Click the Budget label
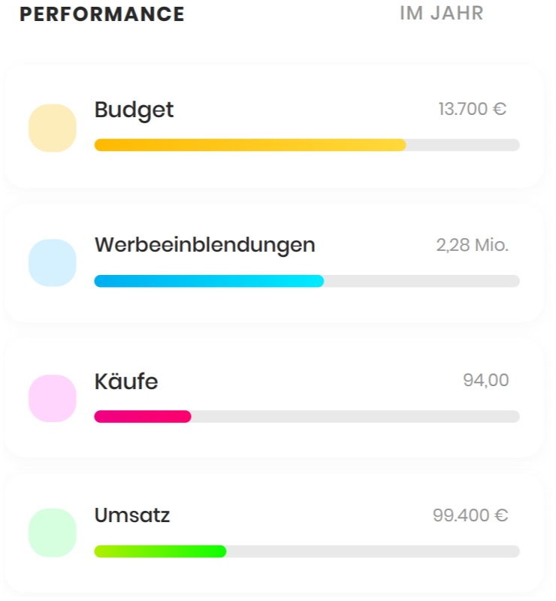Image resolution: width=556 pixels, height=601 pixels. click(x=134, y=110)
